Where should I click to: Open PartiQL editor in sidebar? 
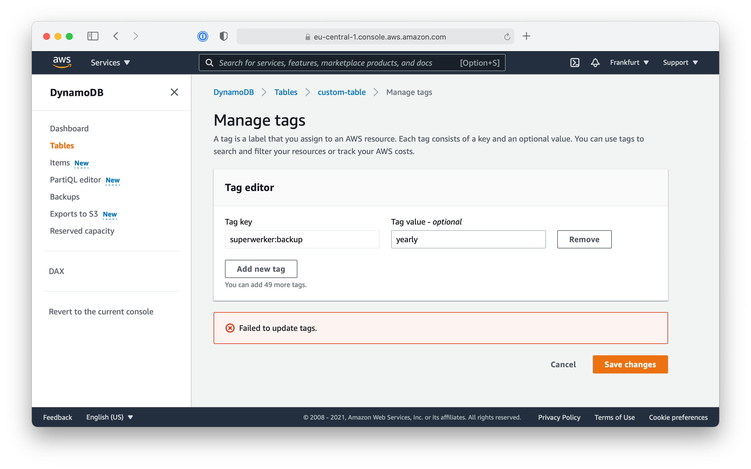point(75,180)
